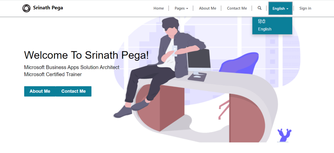Viewport: 334px width, 153px height.
Task: Click the Sign in link
Action: point(305,8)
